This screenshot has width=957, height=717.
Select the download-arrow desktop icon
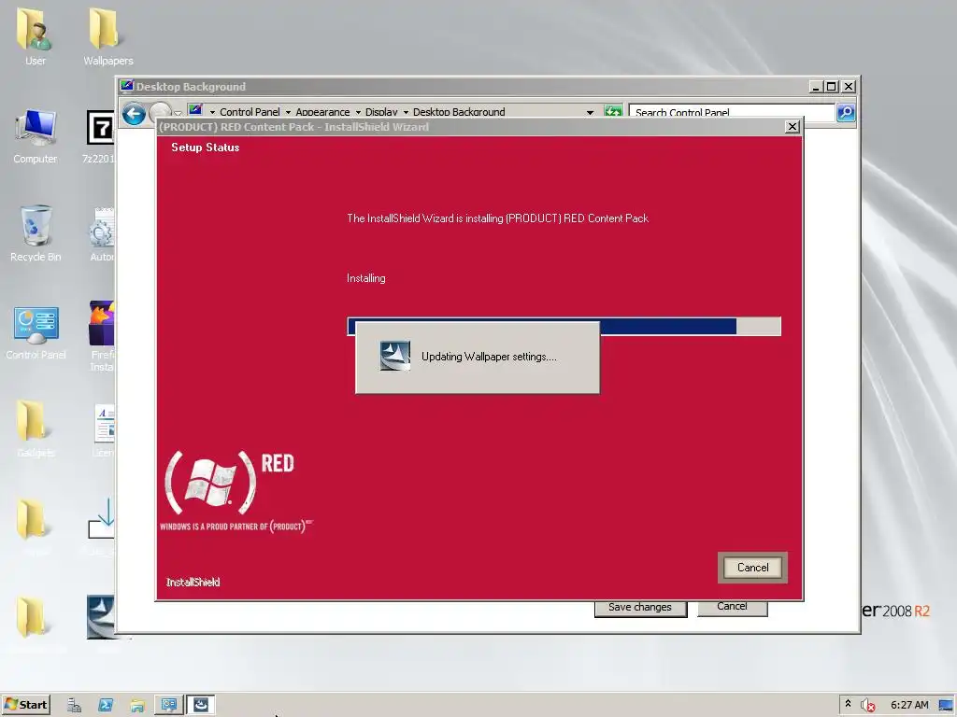tap(102, 519)
